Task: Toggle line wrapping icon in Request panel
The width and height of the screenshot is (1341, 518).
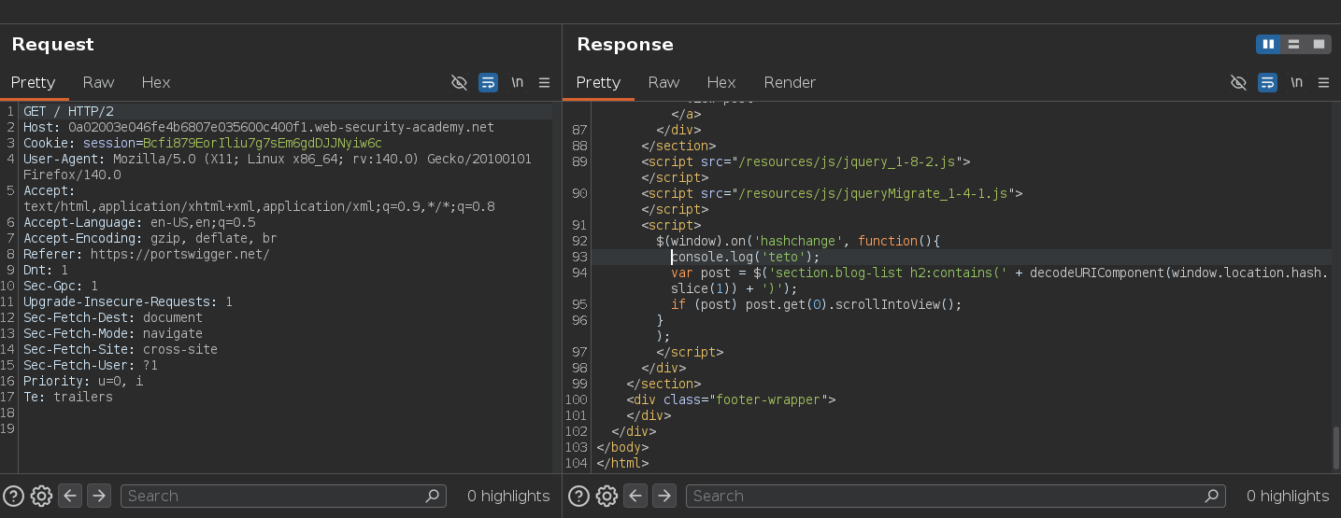Action: click(x=488, y=82)
